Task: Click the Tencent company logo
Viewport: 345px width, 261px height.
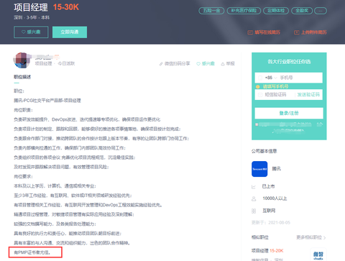Action: 259,169
